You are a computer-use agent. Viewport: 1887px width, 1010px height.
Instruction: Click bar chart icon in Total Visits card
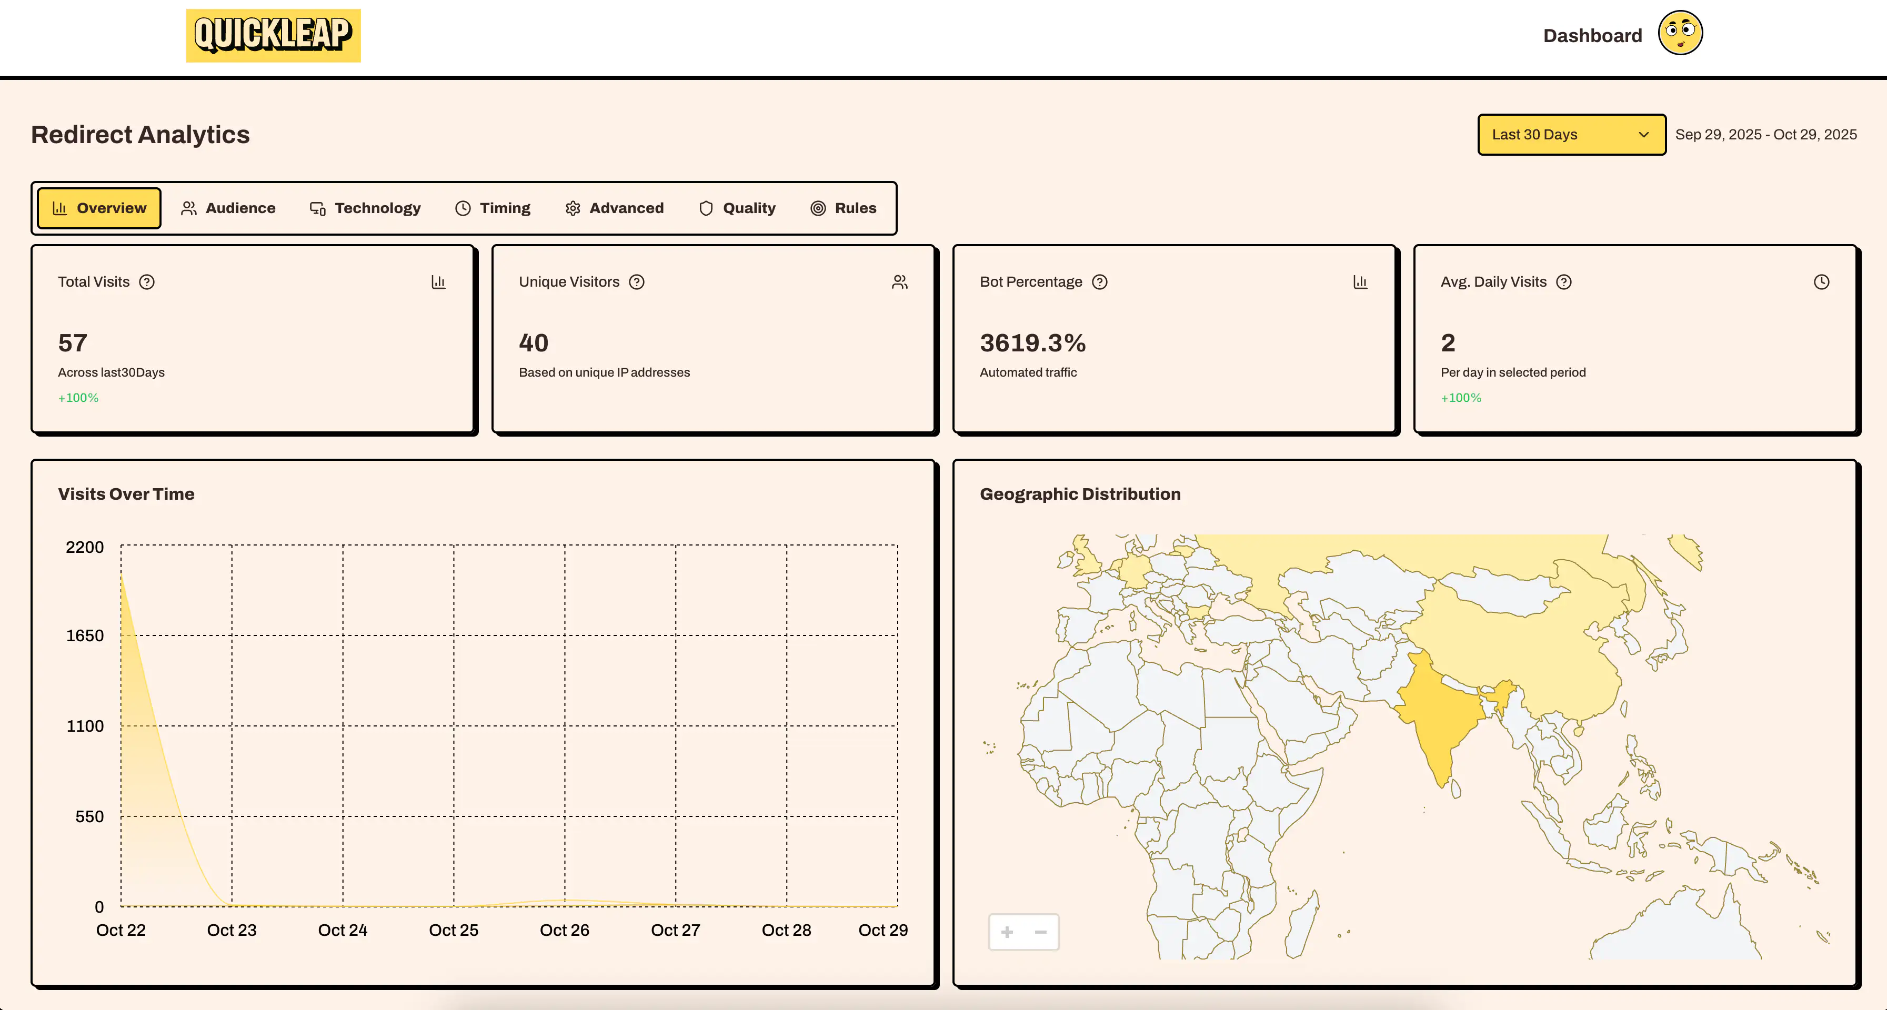(x=438, y=282)
